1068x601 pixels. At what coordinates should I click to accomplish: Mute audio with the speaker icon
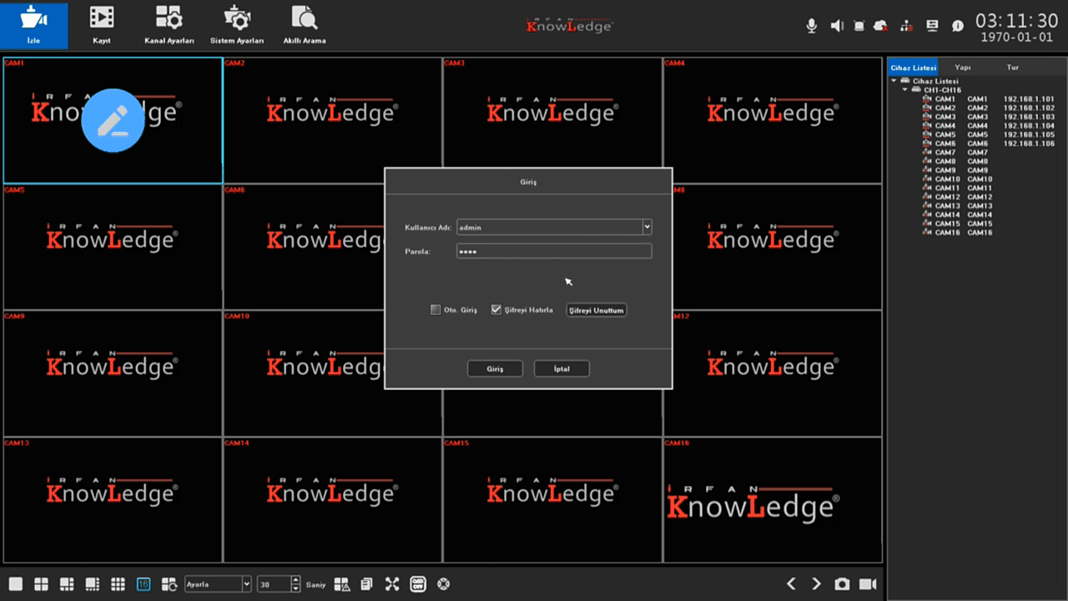pyautogui.click(x=837, y=26)
